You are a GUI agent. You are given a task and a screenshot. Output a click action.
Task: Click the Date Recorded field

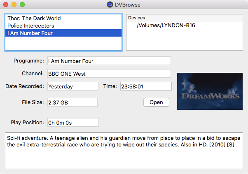pyautogui.click(x=73, y=86)
